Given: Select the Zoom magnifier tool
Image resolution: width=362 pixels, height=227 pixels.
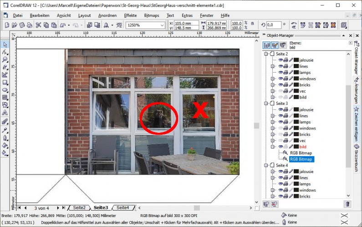Looking at the screenshot, I should click(5, 59).
